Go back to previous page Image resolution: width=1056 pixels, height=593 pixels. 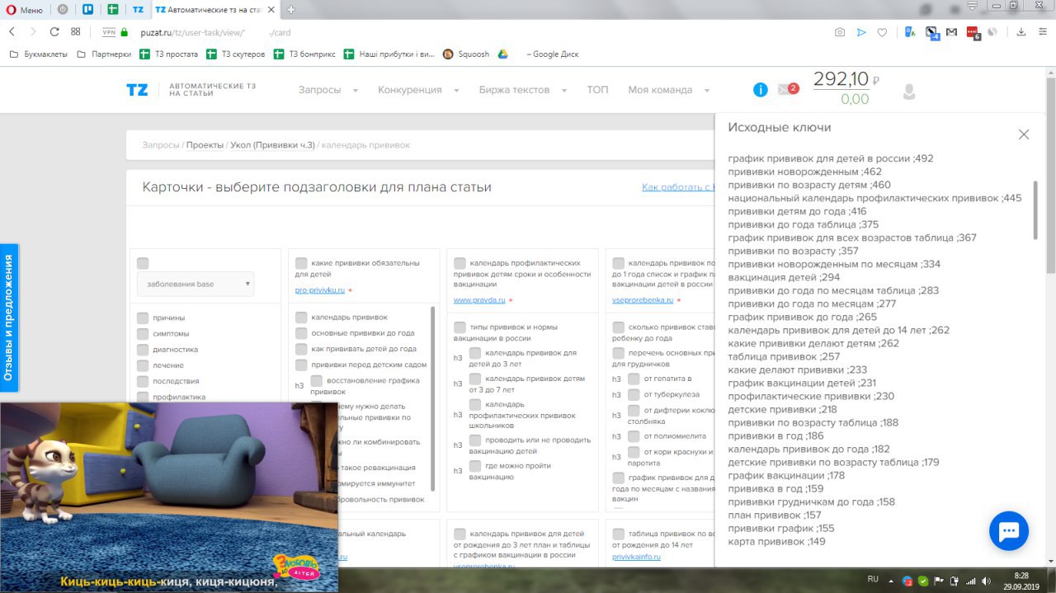12,32
